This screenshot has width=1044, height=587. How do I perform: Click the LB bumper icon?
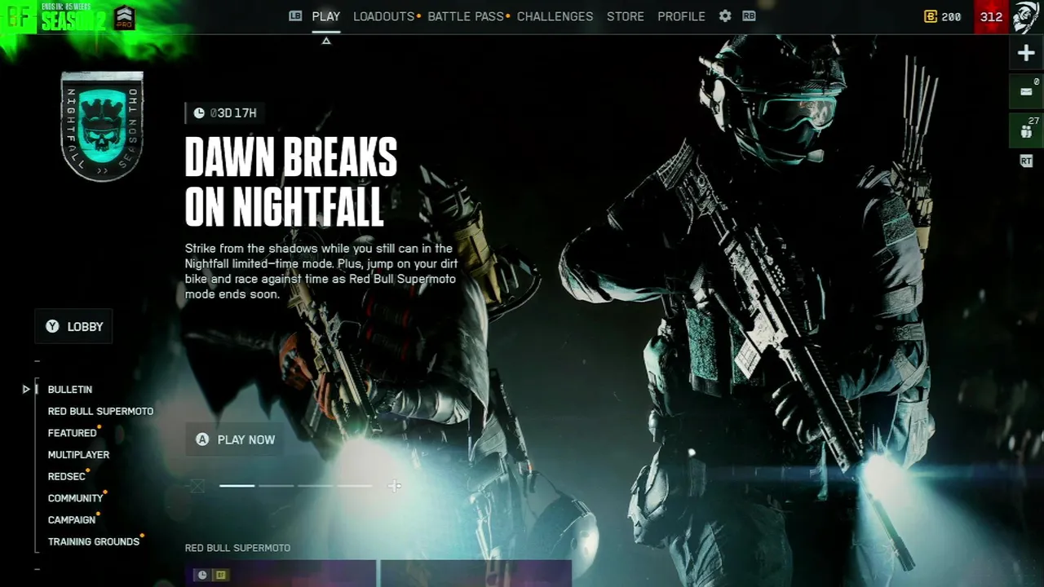295,15
